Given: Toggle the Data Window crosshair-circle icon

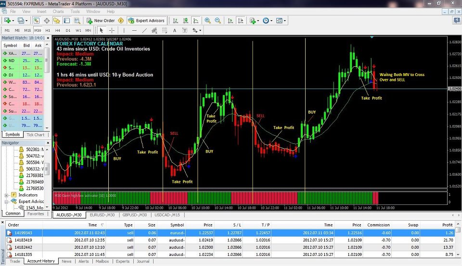Looking at the screenshot, I should (x=47, y=21).
